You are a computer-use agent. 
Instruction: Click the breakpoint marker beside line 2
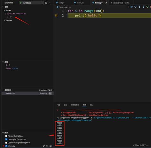(x=56, y=16)
